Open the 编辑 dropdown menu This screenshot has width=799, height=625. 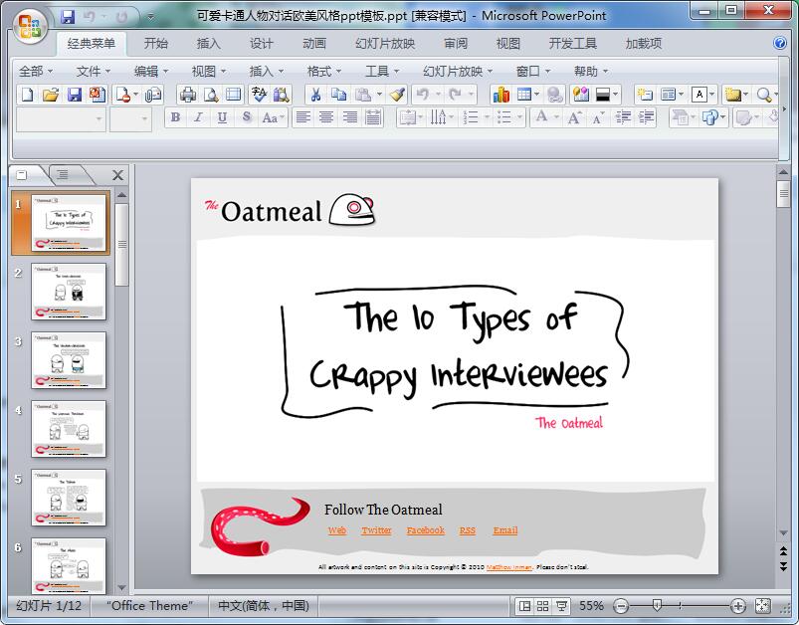tap(151, 72)
